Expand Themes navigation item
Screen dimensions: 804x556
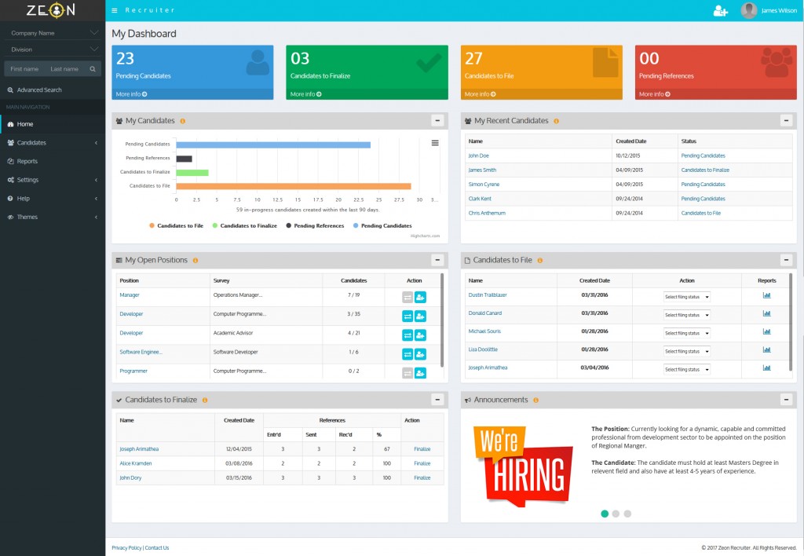[53, 217]
